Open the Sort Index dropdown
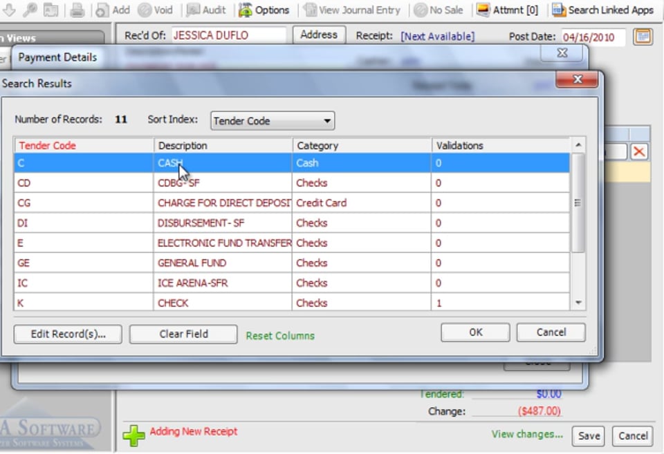 pyautogui.click(x=273, y=121)
